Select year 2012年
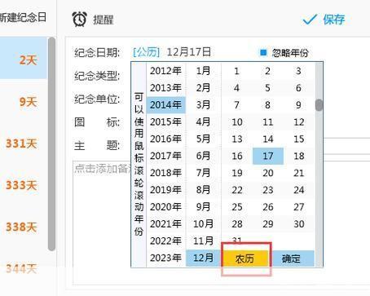The height and width of the screenshot is (296, 370). pyautogui.click(x=165, y=71)
